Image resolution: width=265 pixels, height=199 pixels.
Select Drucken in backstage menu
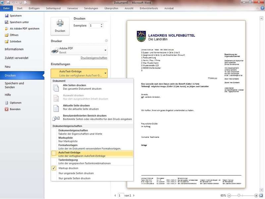[x=22, y=76]
